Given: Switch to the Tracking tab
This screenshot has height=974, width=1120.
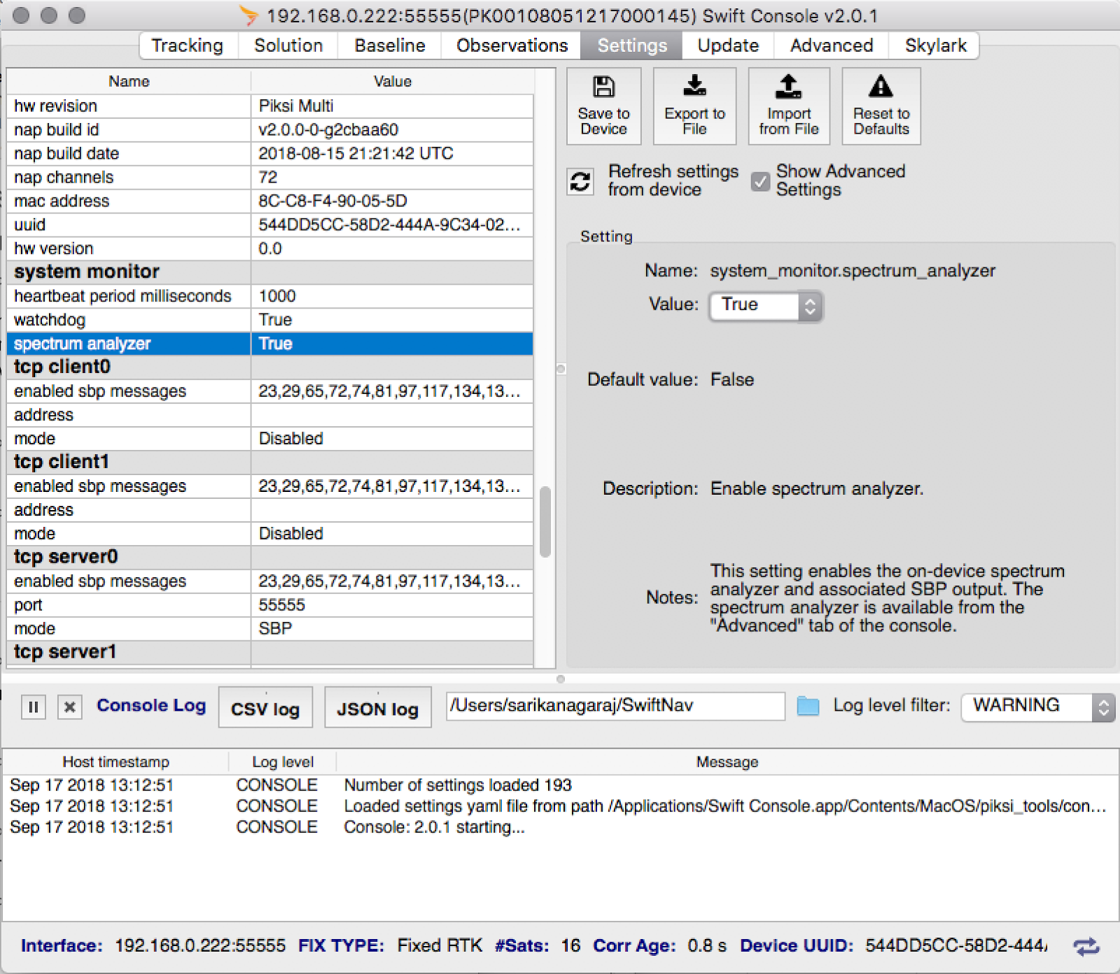Looking at the screenshot, I should [x=188, y=45].
